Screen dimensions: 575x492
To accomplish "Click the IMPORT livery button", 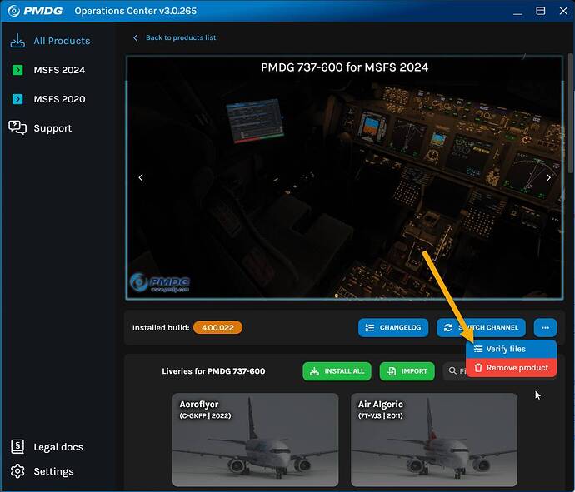I will (x=407, y=371).
